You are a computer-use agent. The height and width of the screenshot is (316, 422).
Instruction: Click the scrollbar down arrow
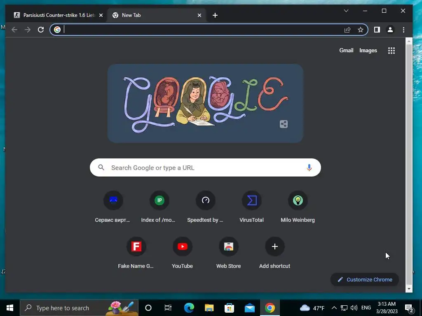tap(409, 289)
